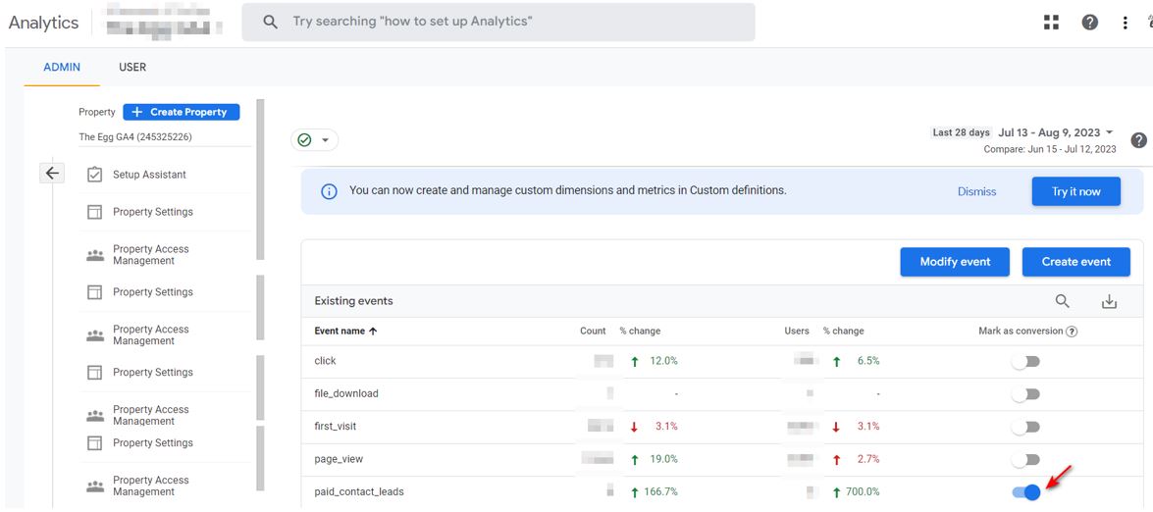This screenshot has width=1153, height=512.
Task: Click the Analytics logo text
Action: pyautogui.click(x=43, y=23)
